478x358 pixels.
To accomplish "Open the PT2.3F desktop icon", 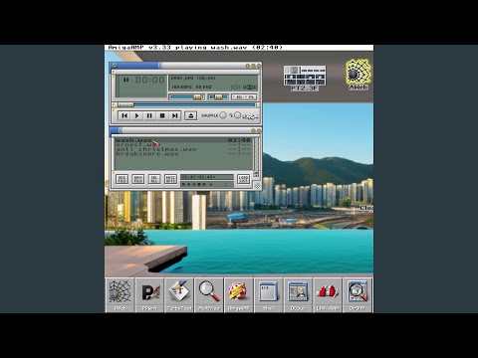I will tap(305, 79).
